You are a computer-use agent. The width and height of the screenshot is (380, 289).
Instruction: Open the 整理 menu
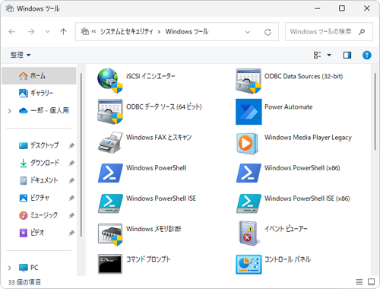point(21,55)
